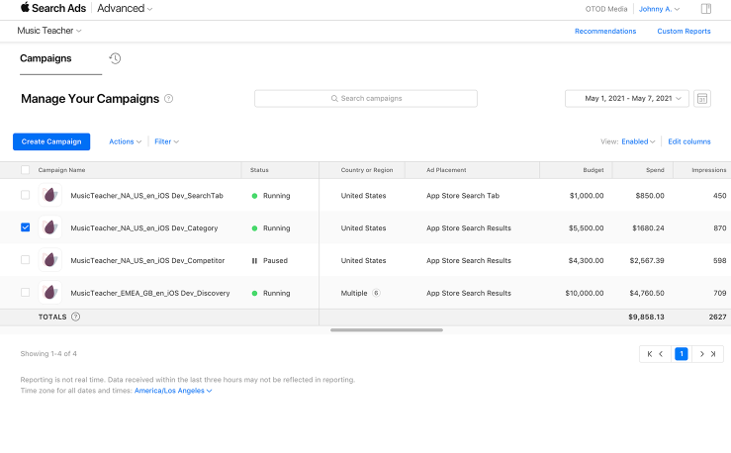
Task: Toggle the select-all campaigns checkbox
Action: [25, 170]
